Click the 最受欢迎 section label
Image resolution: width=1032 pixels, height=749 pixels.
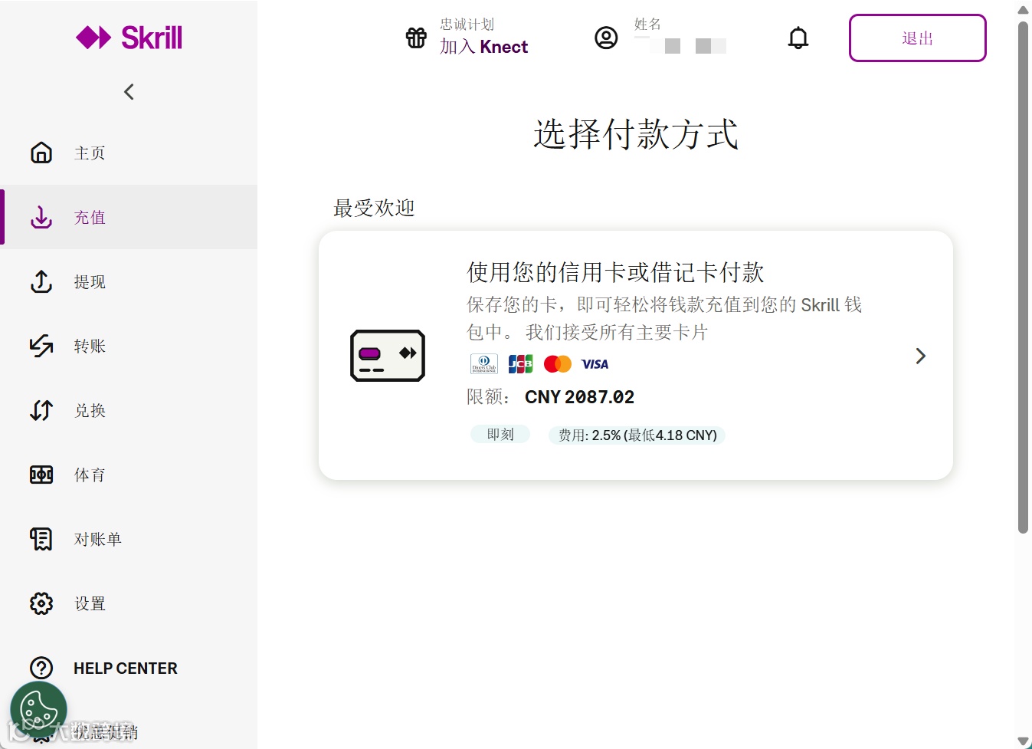click(x=374, y=208)
